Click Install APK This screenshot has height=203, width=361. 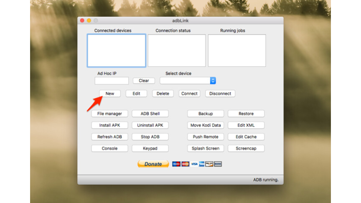[x=109, y=125]
